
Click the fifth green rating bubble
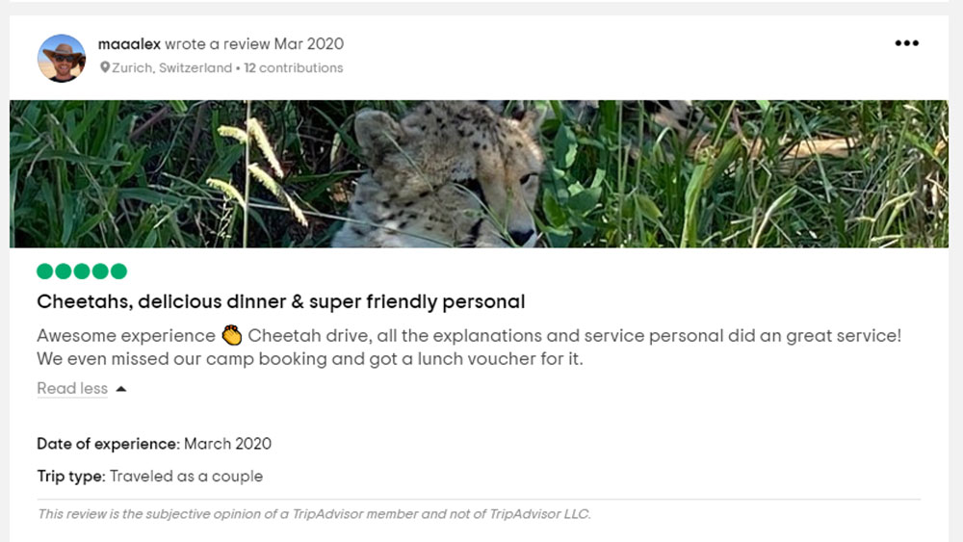tap(118, 271)
